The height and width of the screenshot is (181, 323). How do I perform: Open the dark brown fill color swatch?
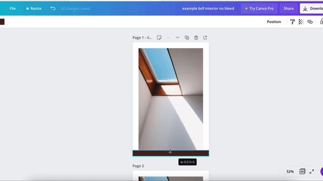[2, 22]
